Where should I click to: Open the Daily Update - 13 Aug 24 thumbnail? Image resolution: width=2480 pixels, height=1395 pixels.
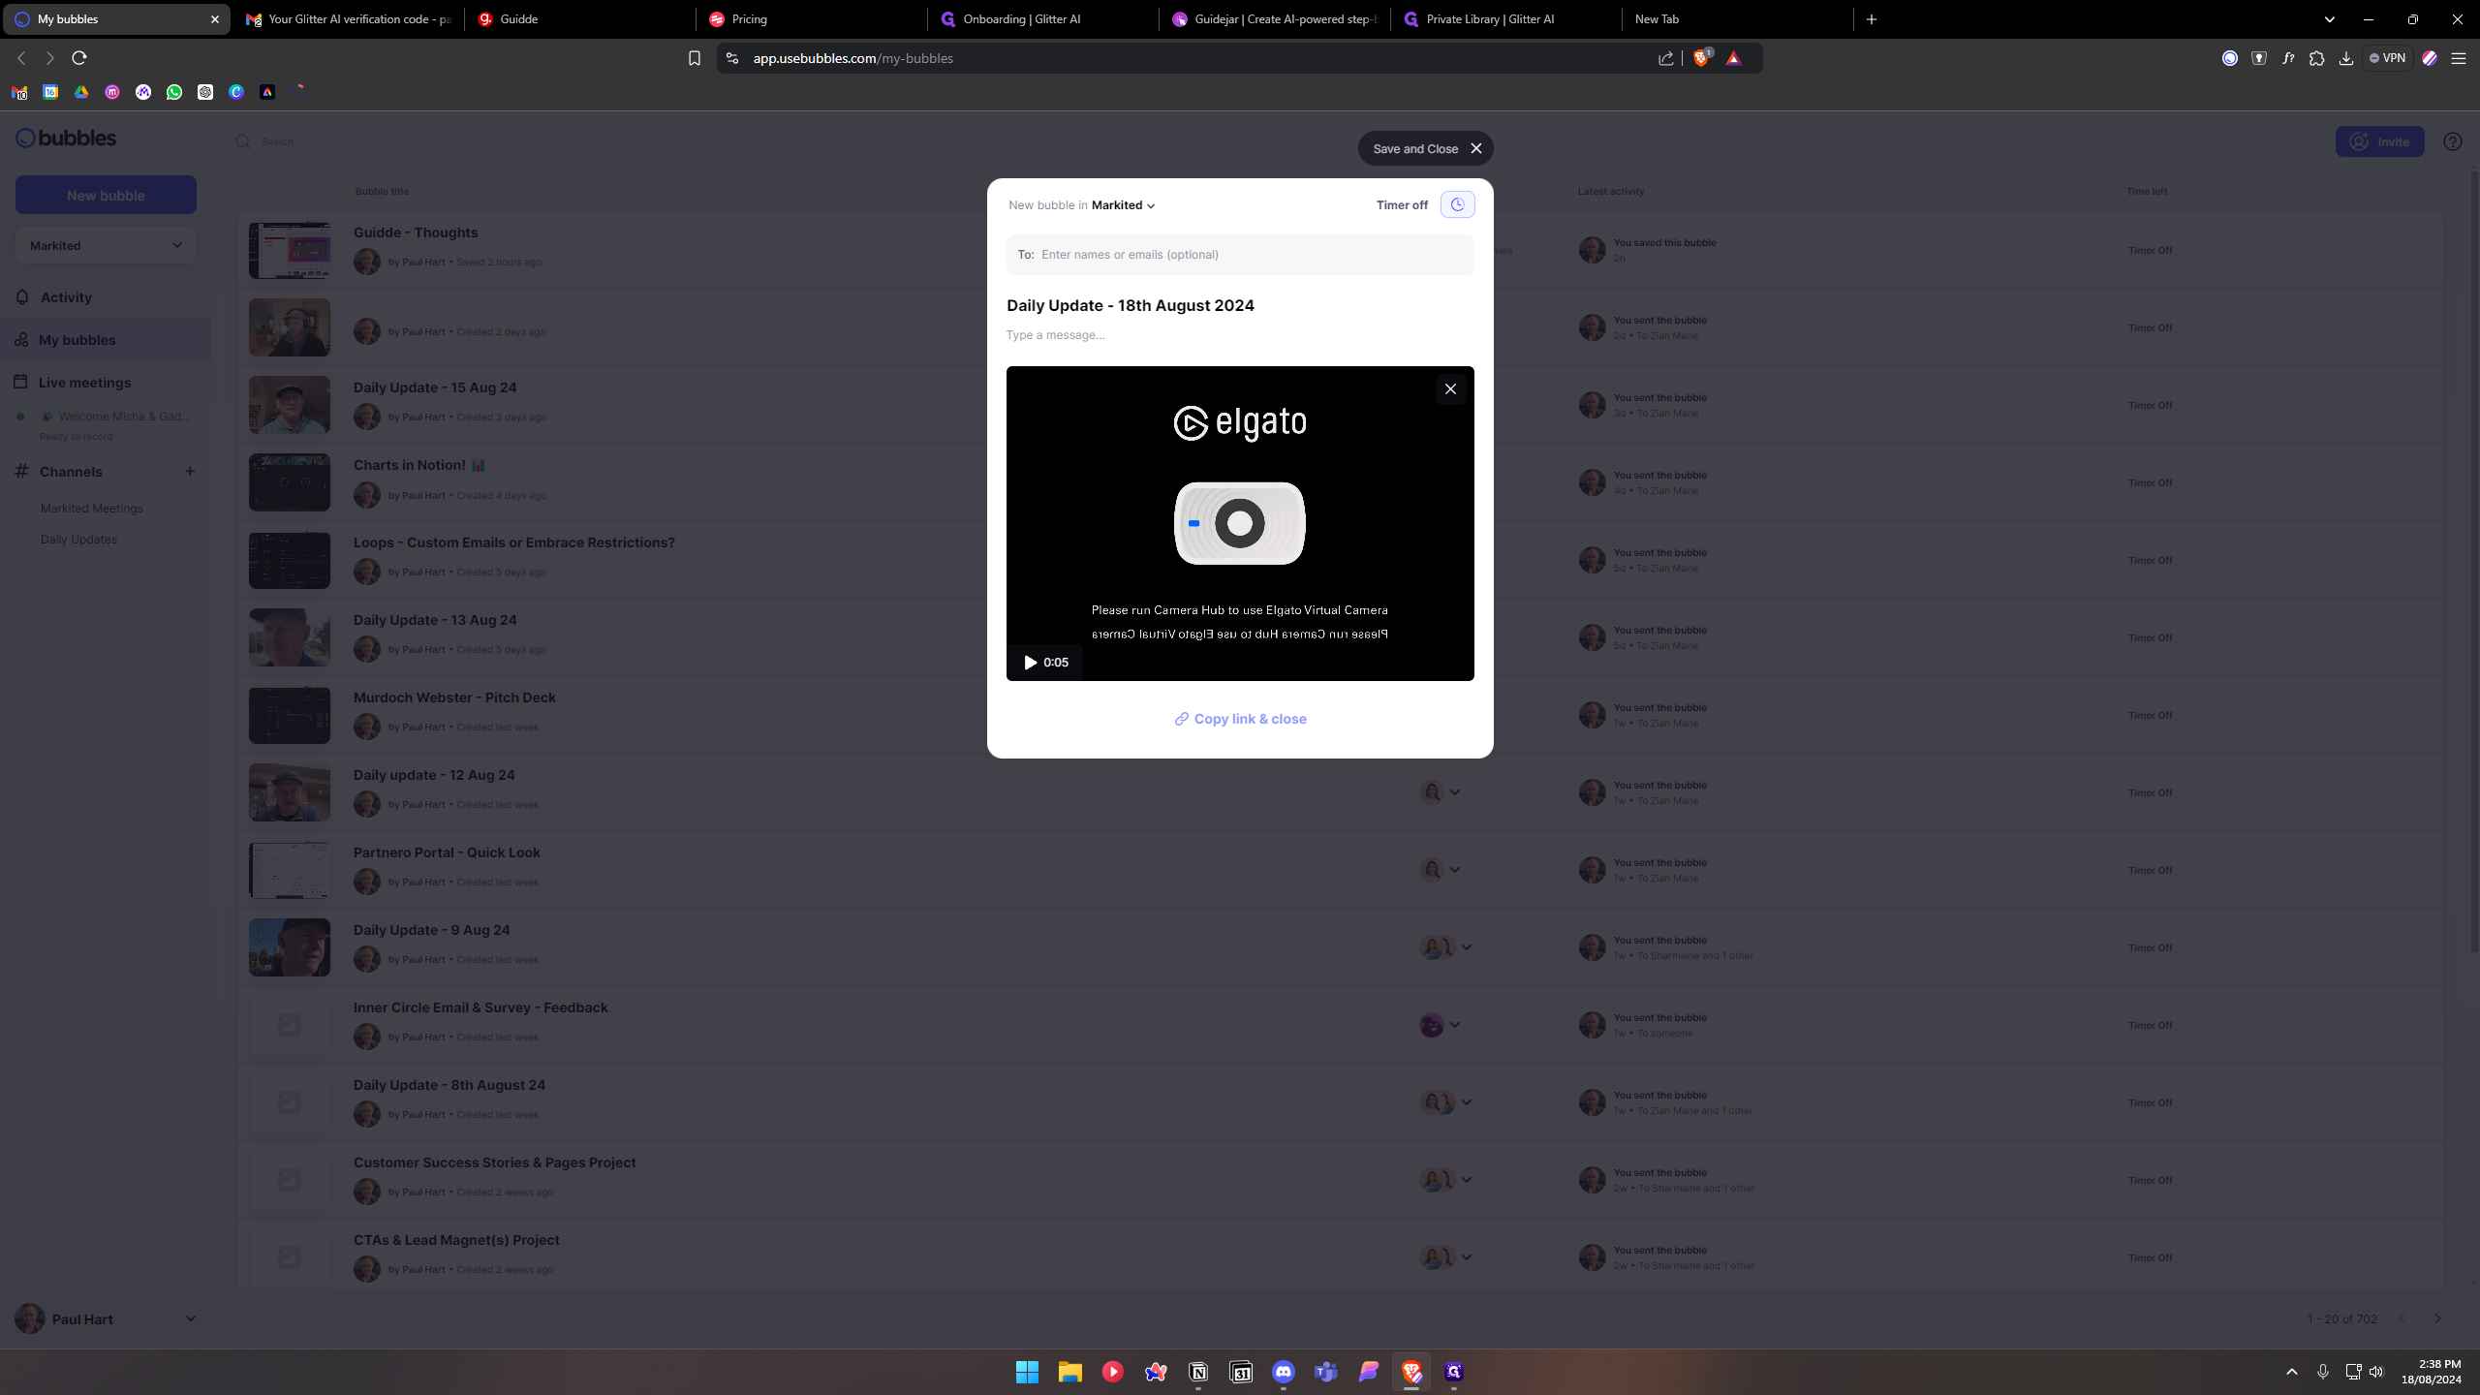click(289, 637)
